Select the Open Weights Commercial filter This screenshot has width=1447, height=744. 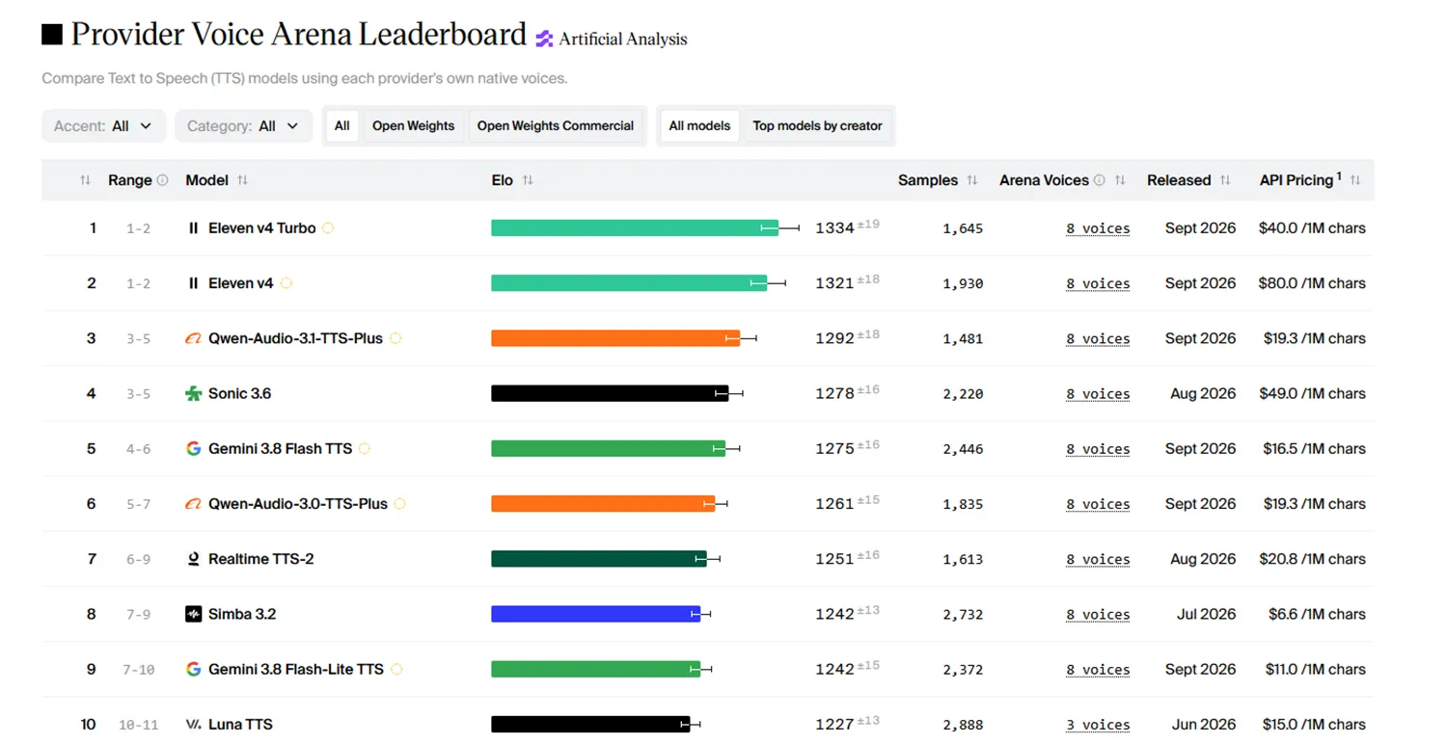click(556, 126)
